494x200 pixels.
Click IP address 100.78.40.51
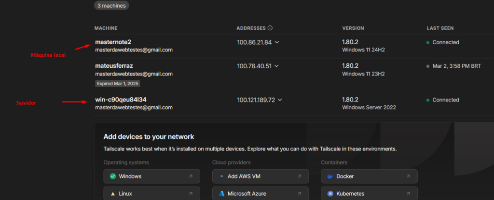pyautogui.click(x=254, y=66)
